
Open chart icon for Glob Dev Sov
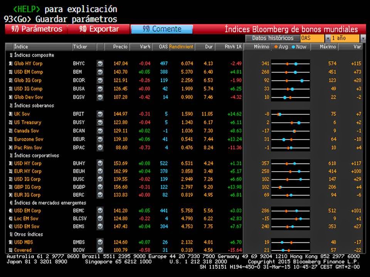point(100,97)
